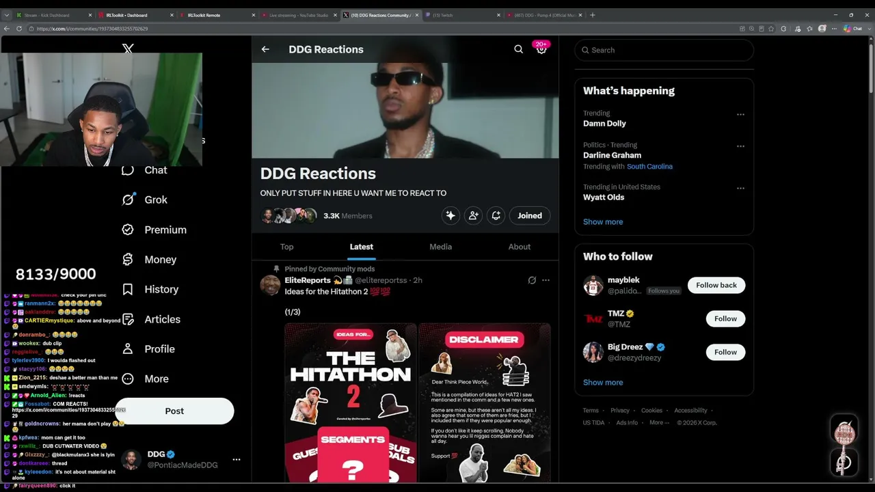Open options for the Damn Dolly trend
The image size is (875, 492).
pyautogui.click(x=740, y=115)
